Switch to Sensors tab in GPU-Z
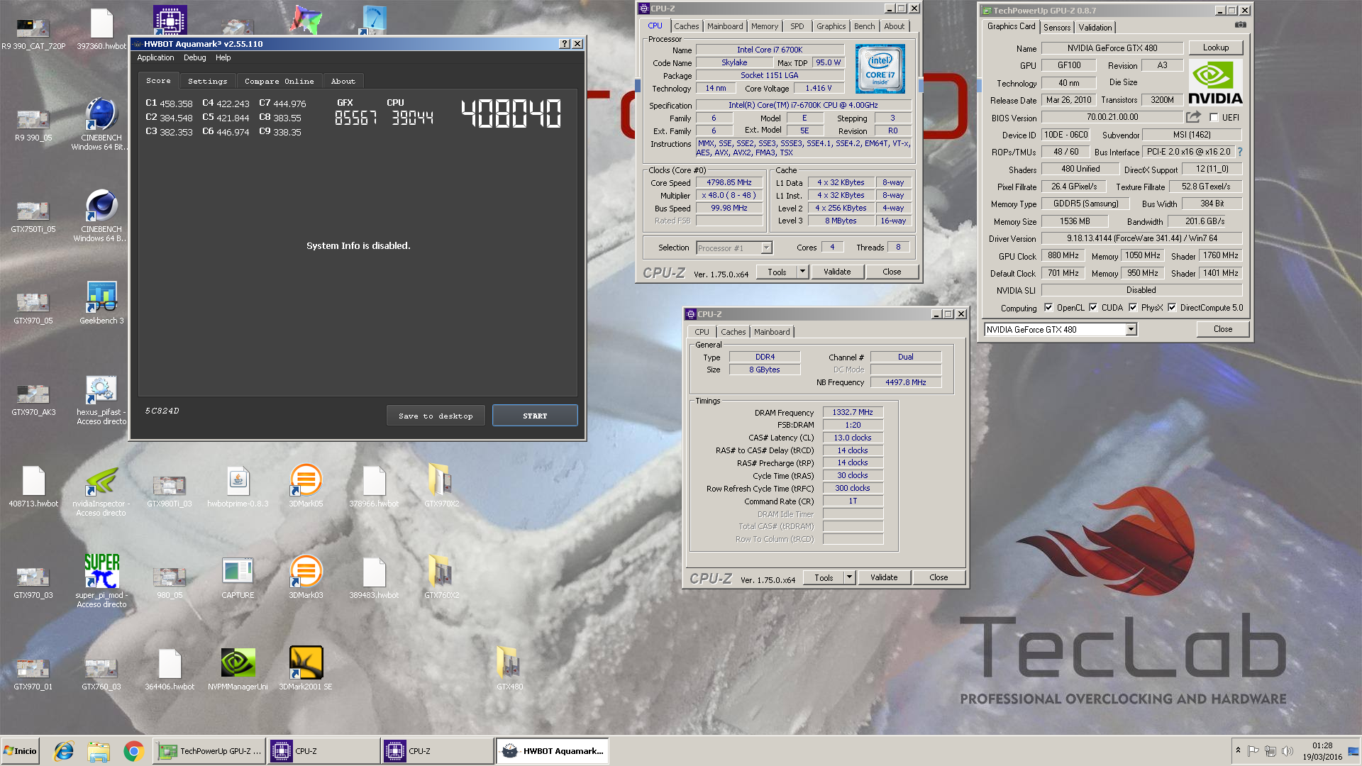 [1057, 28]
